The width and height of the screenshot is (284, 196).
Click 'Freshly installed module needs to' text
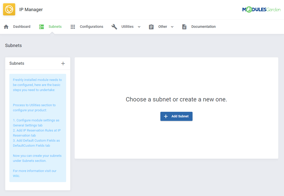tap(37, 80)
